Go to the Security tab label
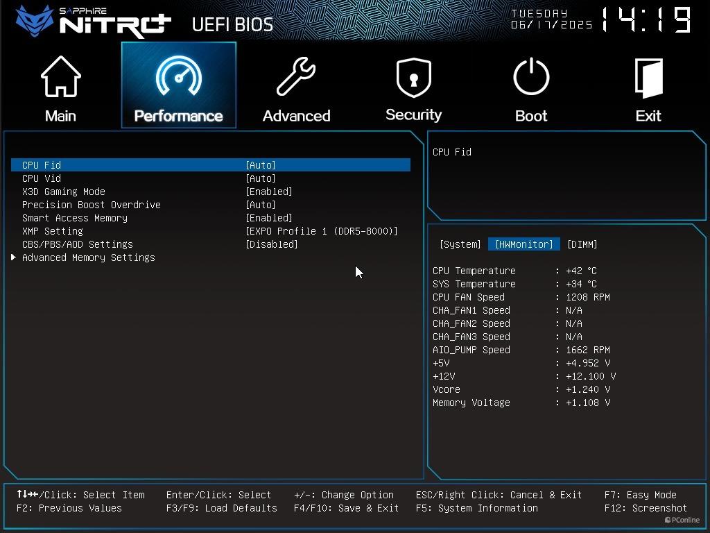This screenshot has width=710, height=533. 413,115
